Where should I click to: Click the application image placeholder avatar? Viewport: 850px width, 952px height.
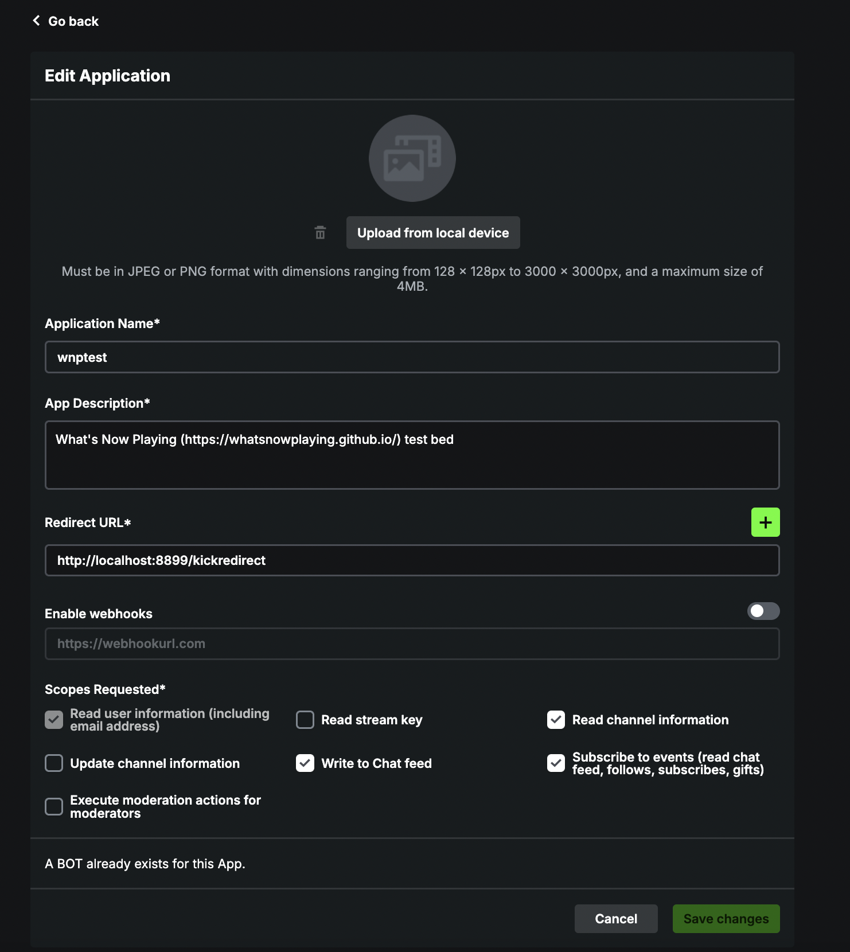click(412, 158)
